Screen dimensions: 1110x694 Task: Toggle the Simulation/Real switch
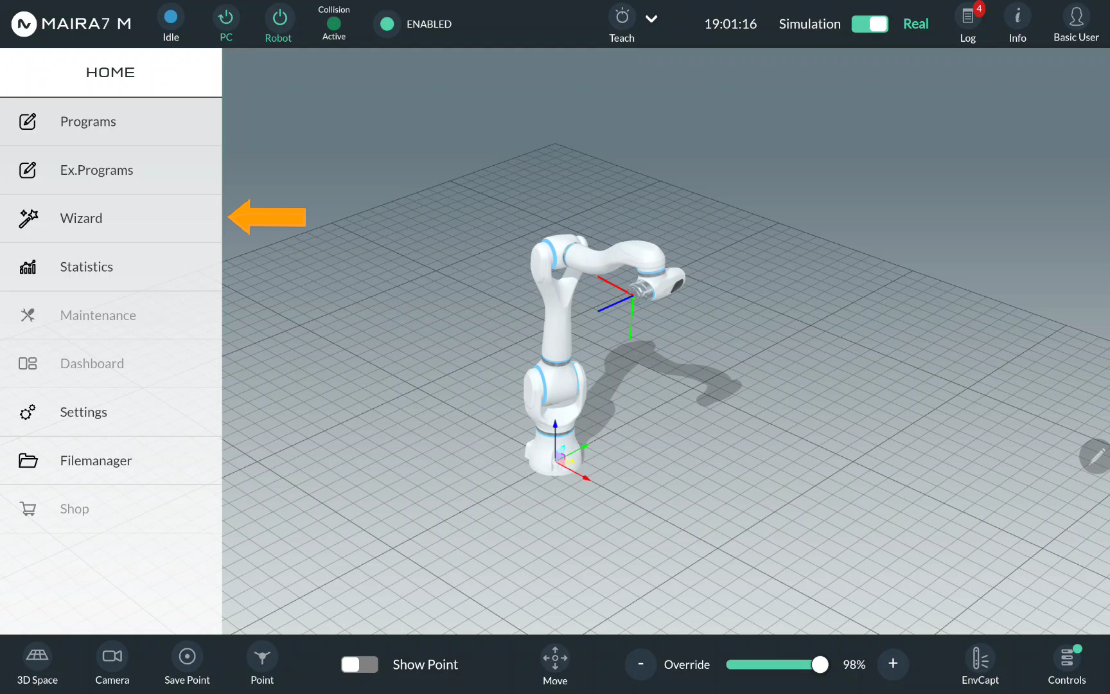click(x=870, y=24)
